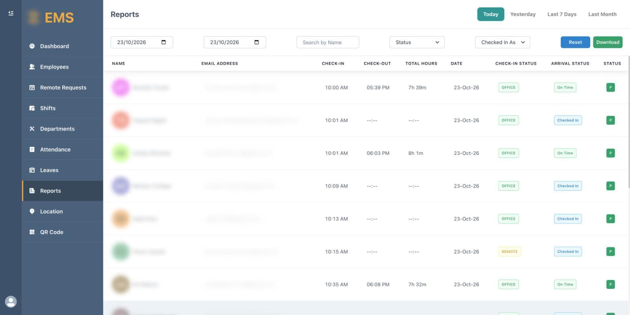Image resolution: width=630 pixels, height=315 pixels.
Task: Click the Attendance sheet icon
Action: (x=32, y=149)
